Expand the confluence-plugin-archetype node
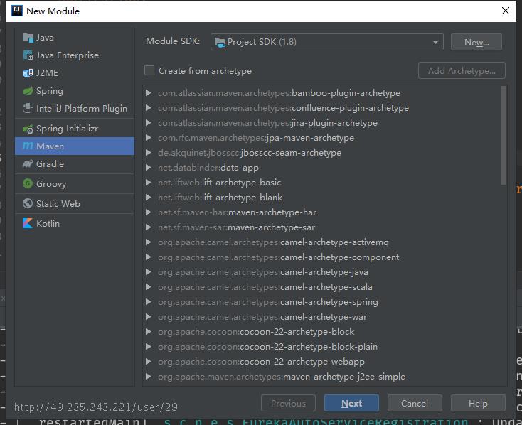Image resolution: width=522 pixels, height=425 pixels. [x=149, y=108]
